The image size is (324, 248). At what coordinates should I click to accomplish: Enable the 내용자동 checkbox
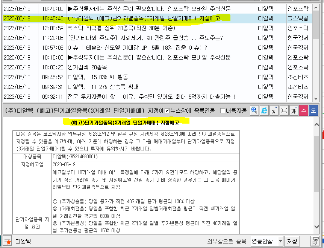click(x=223, y=111)
